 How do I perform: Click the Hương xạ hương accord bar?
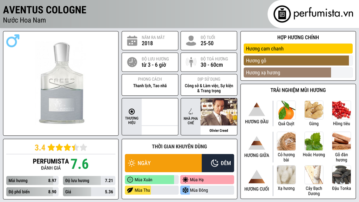(298, 73)
